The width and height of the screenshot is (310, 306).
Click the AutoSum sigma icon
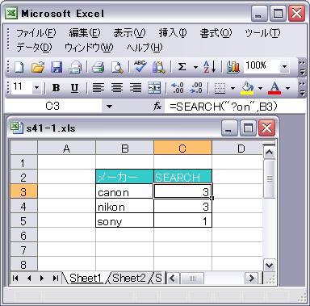(x=182, y=67)
